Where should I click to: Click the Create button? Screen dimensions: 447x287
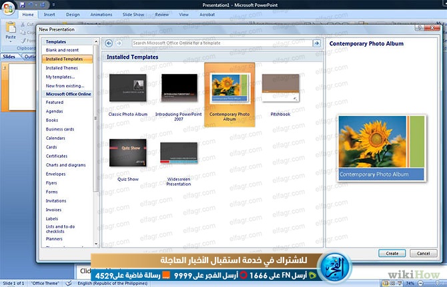(x=392, y=253)
